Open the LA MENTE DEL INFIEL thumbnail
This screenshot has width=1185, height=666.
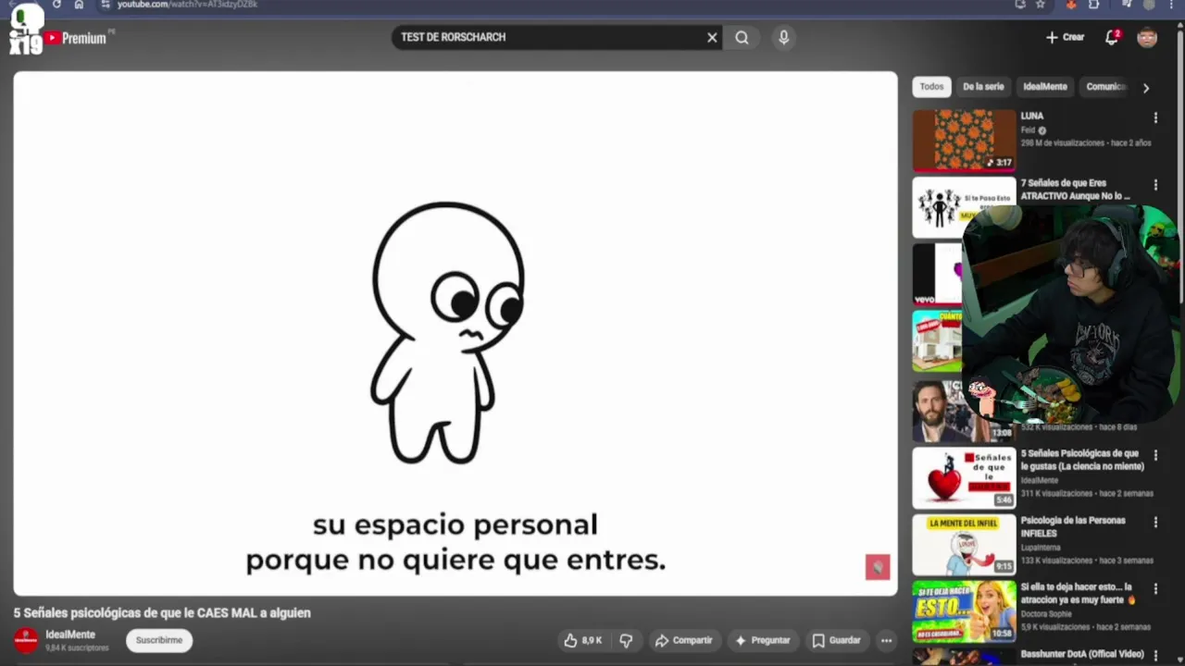[x=964, y=545]
